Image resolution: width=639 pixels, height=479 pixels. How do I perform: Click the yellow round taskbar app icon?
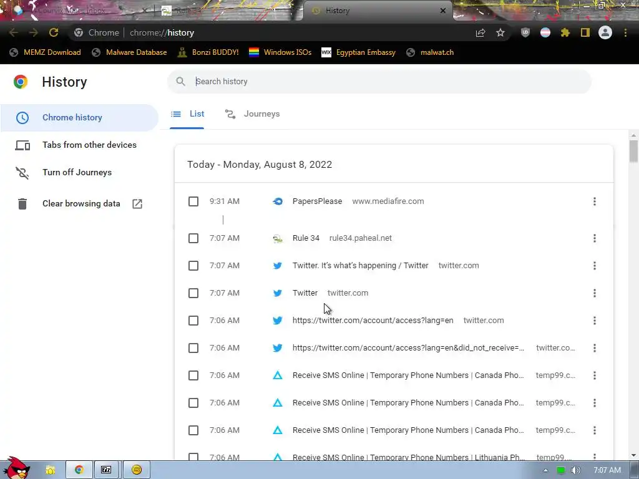tap(137, 470)
